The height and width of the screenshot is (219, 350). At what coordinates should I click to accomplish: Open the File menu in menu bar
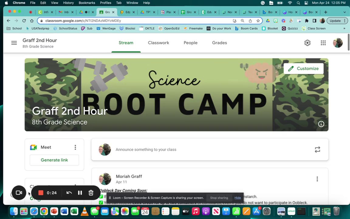33,3
